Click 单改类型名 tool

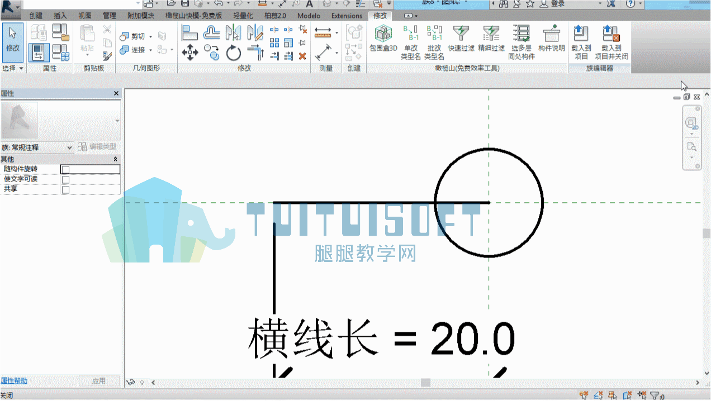pos(411,42)
